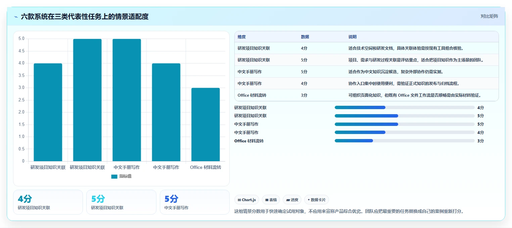The height and width of the screenshot is (228, 512).
Task: Click the 研发项目知识关联 chart bar reaching 5.0
Action: [x=87, y=100]
